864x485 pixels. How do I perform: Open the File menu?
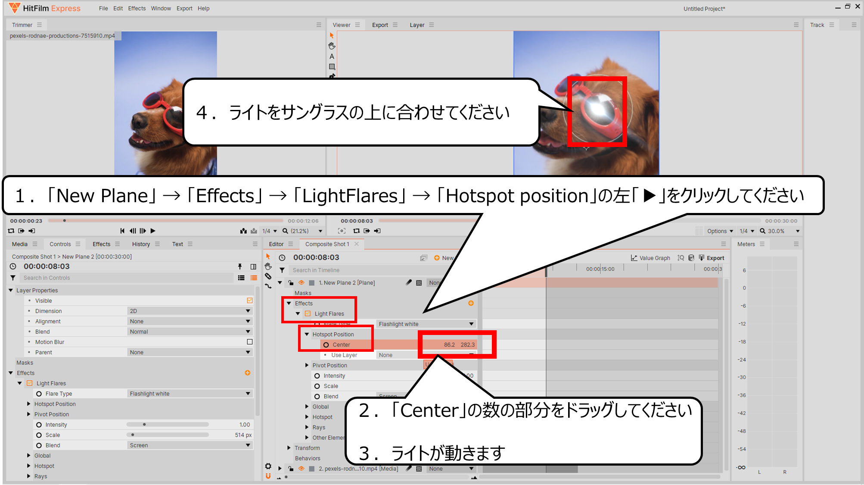point(103,8)
